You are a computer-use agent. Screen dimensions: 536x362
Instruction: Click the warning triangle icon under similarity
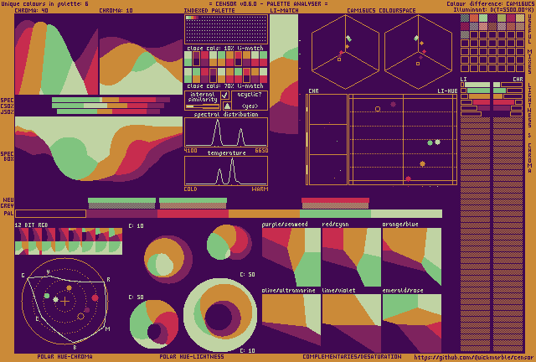pyautogui.click(x=225, y=106)
